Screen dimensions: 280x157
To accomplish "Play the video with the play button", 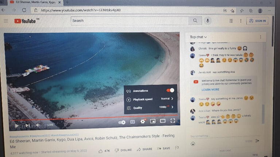I will [17, 126].
